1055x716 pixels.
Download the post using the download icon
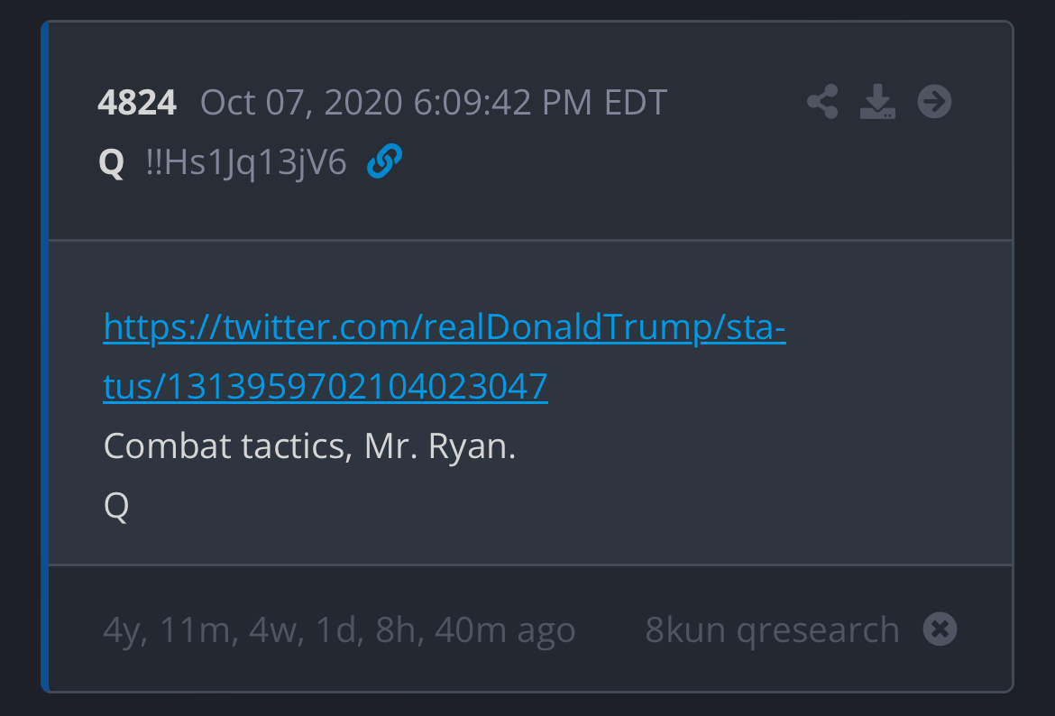[x=877, y=102]
